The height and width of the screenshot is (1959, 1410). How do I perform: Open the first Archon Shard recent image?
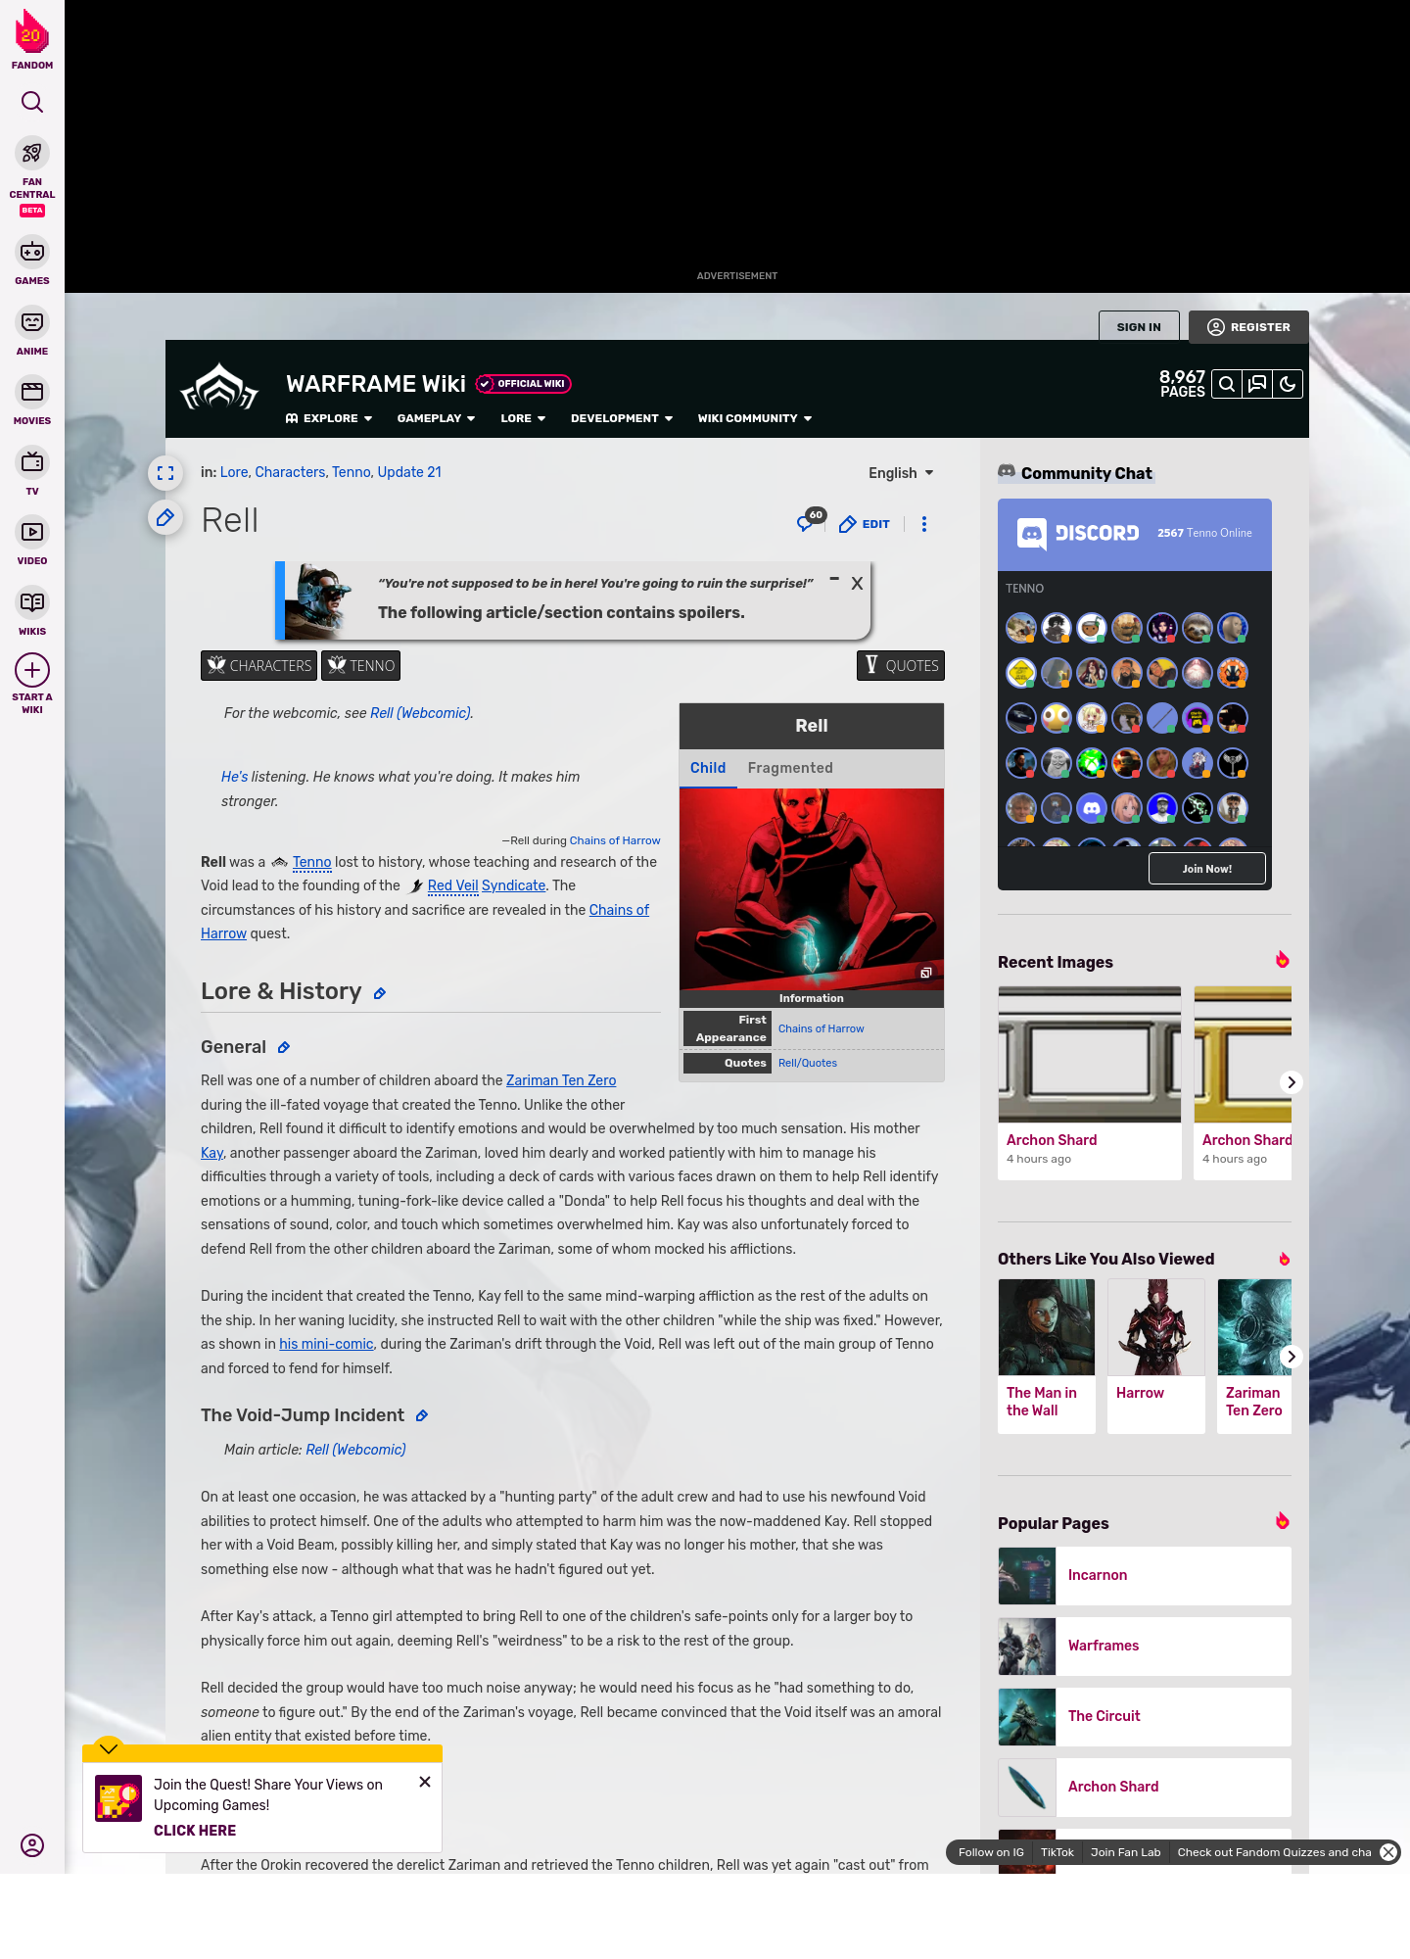pos(1090,1082)
